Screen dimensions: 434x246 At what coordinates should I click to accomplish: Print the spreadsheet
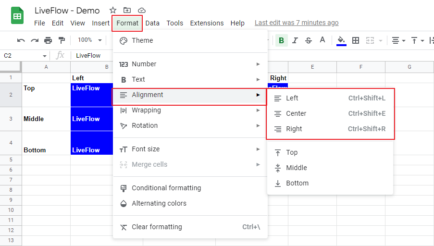coord(48,40)
